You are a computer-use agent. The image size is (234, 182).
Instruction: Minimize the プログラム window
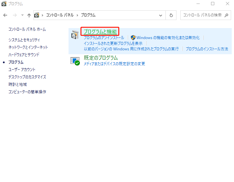tap(198, 4)
